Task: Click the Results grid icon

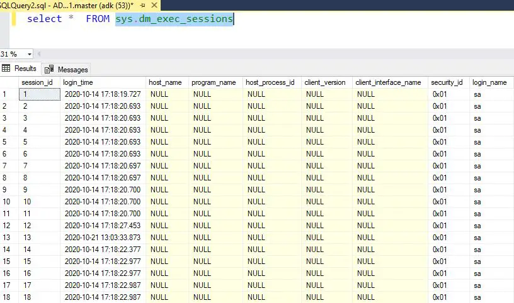Action: click(x=7, y=69)
